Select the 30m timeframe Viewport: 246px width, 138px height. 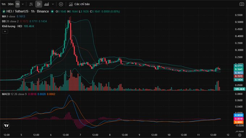pos(10,4)
